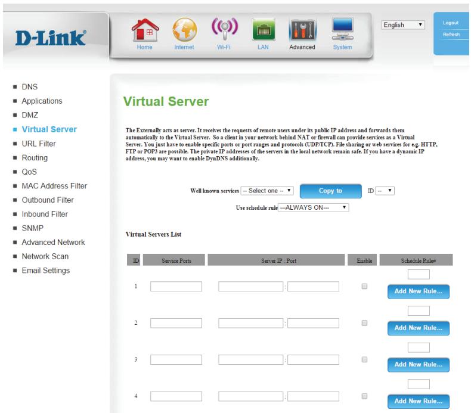The height and width of the screenshot is (413, 471).
Task: Click Service Ports field of row 3
Action: click(x=176, y=359)
